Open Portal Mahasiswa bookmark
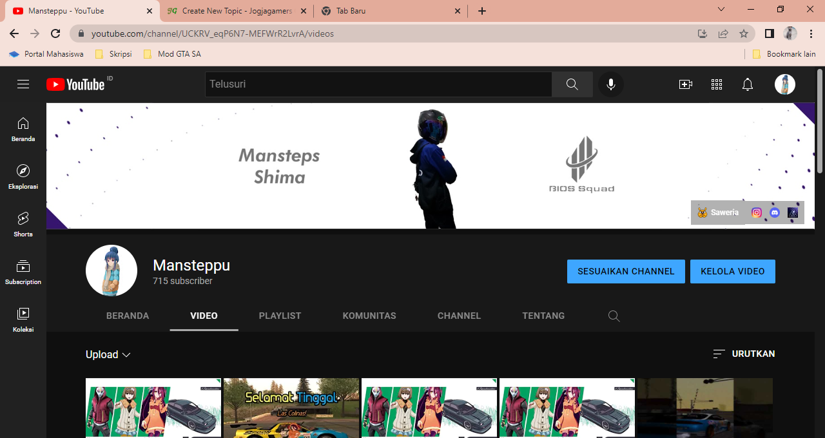Screen dimensions: 825x438 pyautogui.click(x=46, y=54)
